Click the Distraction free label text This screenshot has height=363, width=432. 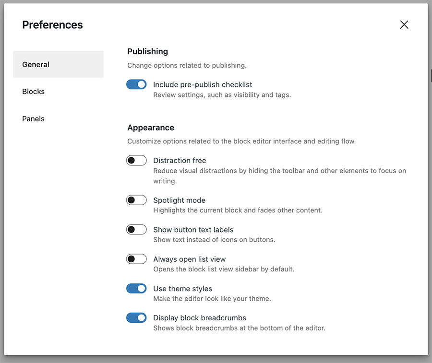tap(180, 160)
